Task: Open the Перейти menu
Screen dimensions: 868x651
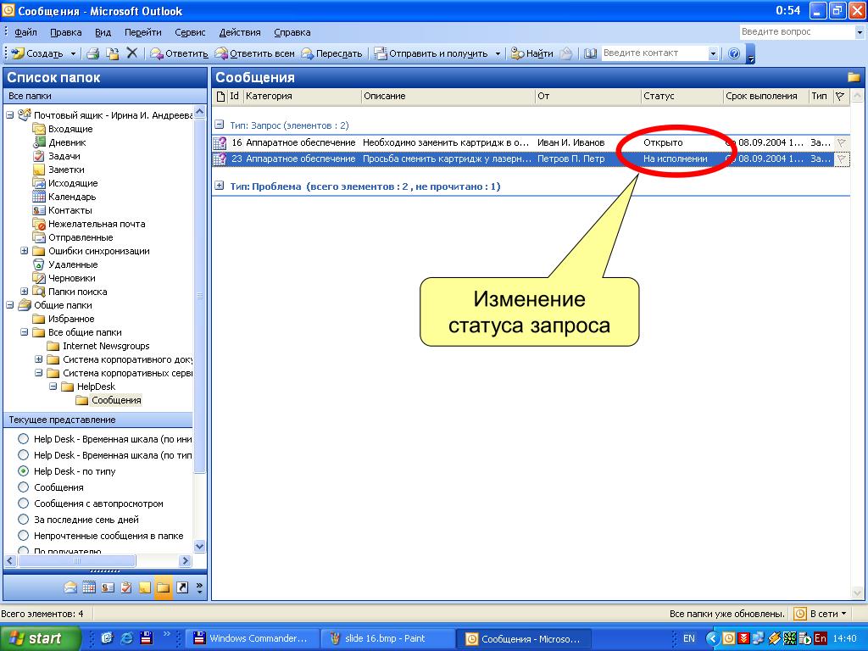Action: pyautogui.click(x=142, y=32)
